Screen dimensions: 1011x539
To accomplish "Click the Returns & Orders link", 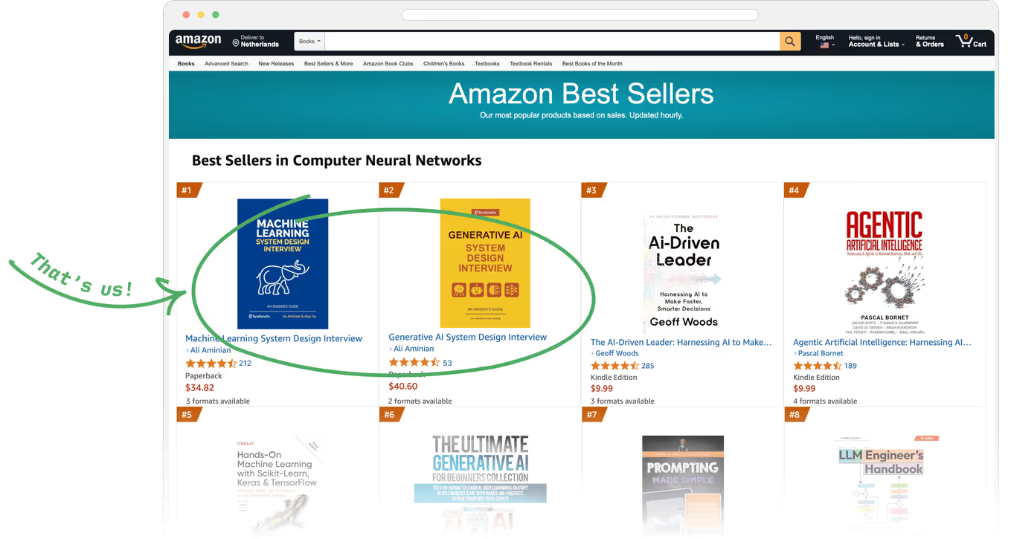I will [929, 41].
